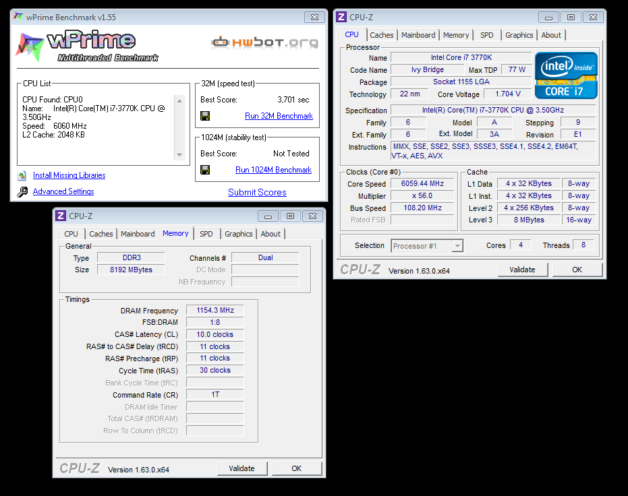This screenshot has width=628, height=496.
Task: Click the 32M best score 3,701 sec
Action: 293,100
